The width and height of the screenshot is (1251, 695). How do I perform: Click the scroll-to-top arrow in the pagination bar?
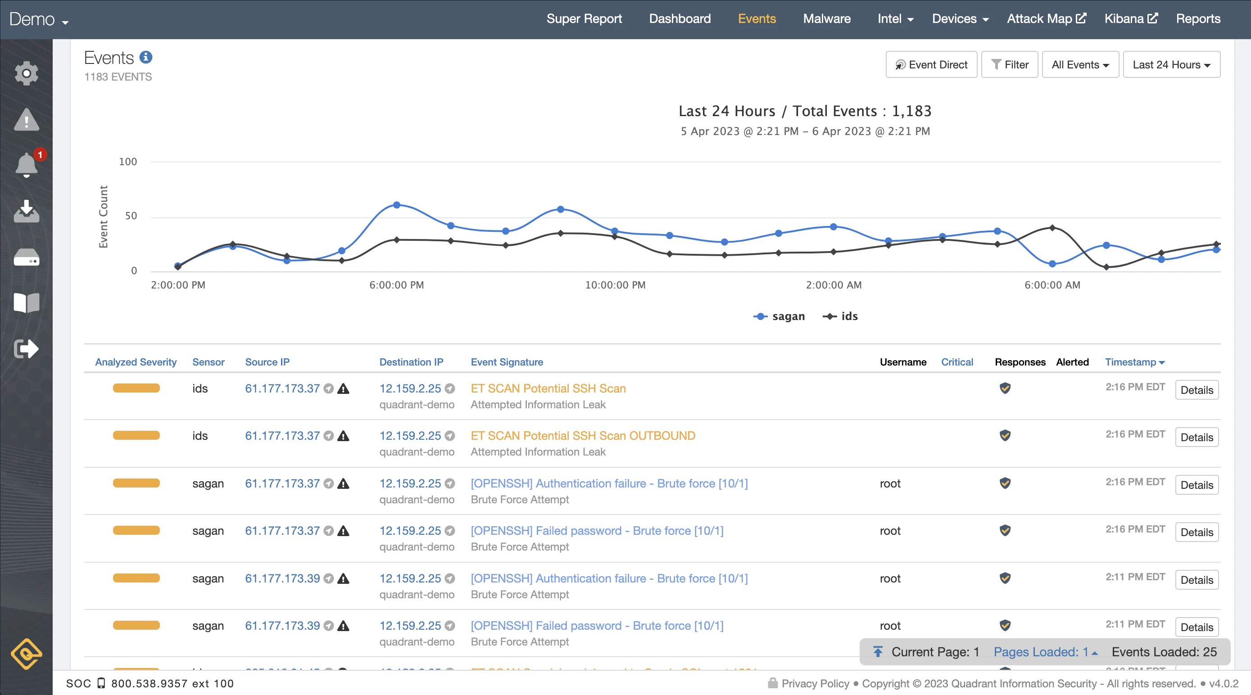click(878, 652)
